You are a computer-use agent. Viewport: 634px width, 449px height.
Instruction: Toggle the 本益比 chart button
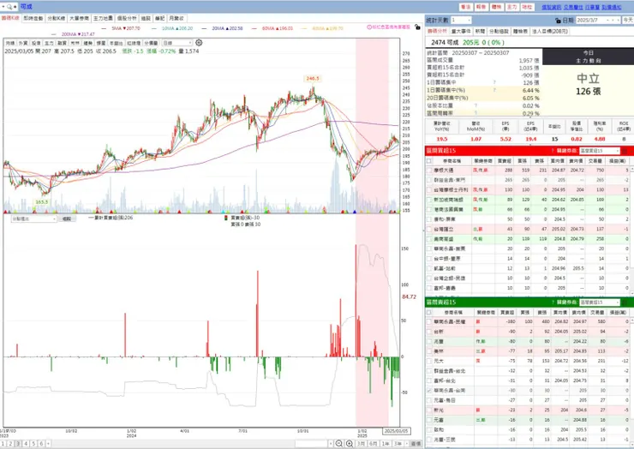tap(116, 43)
